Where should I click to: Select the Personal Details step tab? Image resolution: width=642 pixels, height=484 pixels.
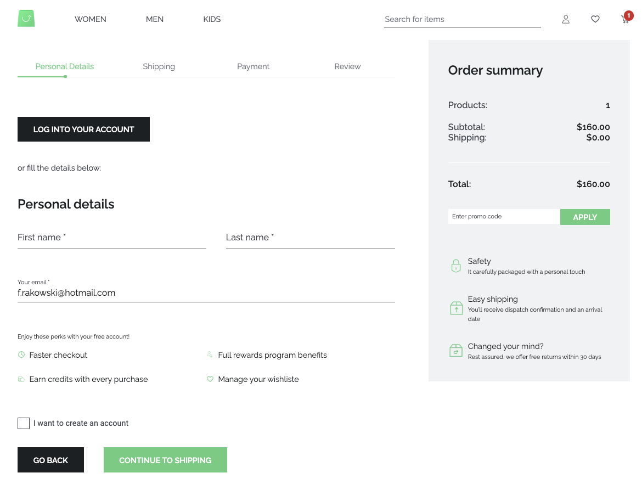(x=65, y=66)
